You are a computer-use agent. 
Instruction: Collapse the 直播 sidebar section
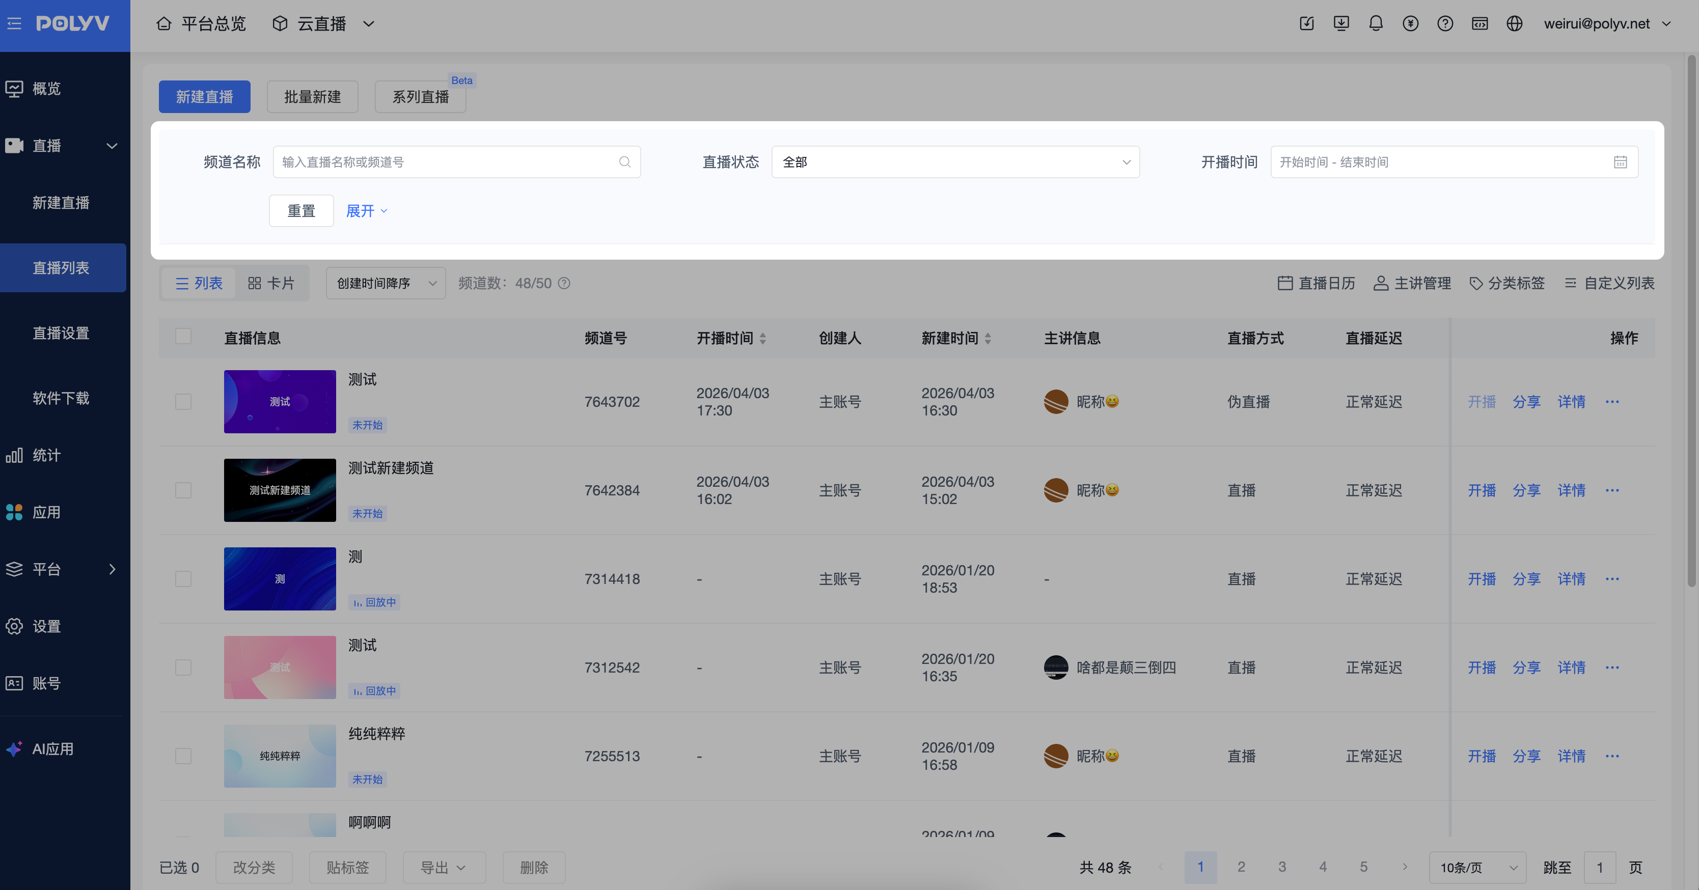pyautogui.click(x=112, y=146)
